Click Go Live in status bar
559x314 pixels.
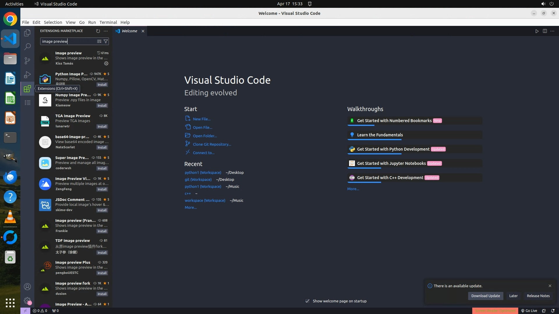(x=529, y=311)
